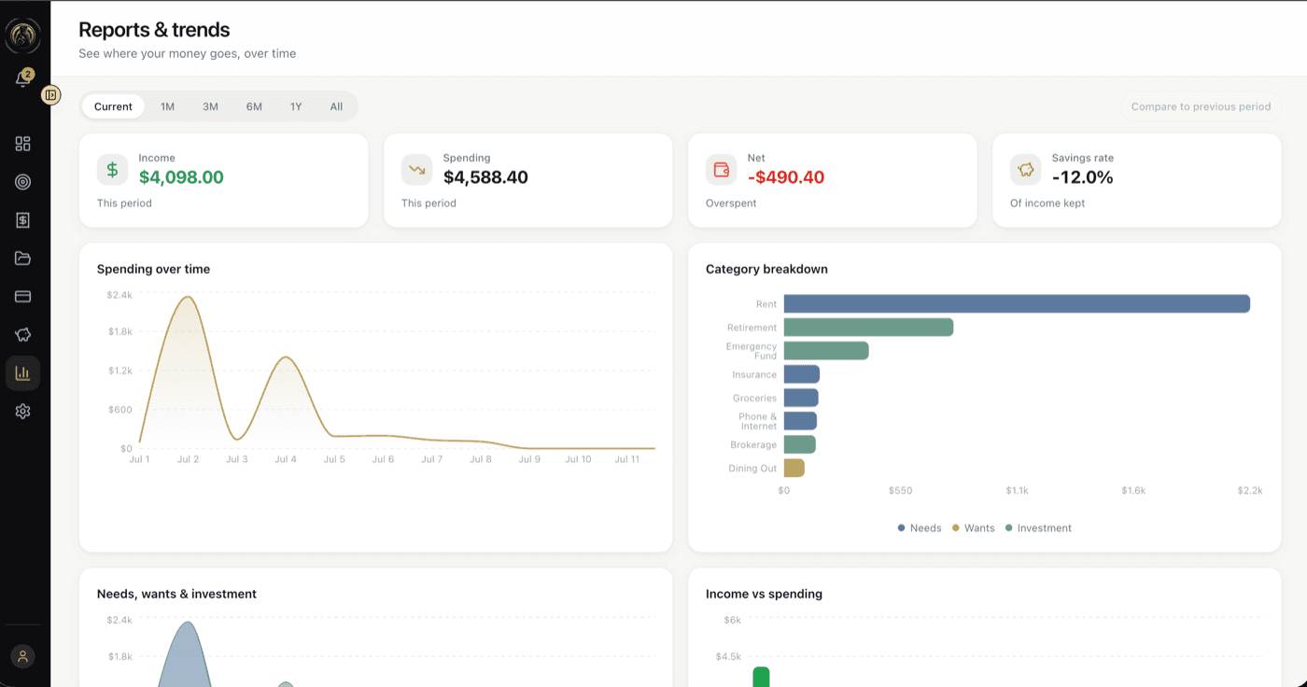Screen dimensions: 1307x687
Task: Click the Emergency Fund bar
Action: click(x=826, y=351)
